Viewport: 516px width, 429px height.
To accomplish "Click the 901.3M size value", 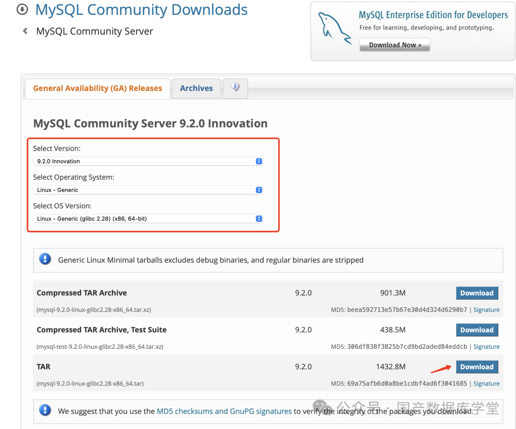I will pos(393,293).
